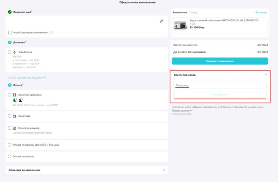Click the help icon beside 'Інший отримувач замовлення'
The width and height of the screenshot is (278, 182).
point(51,32)
